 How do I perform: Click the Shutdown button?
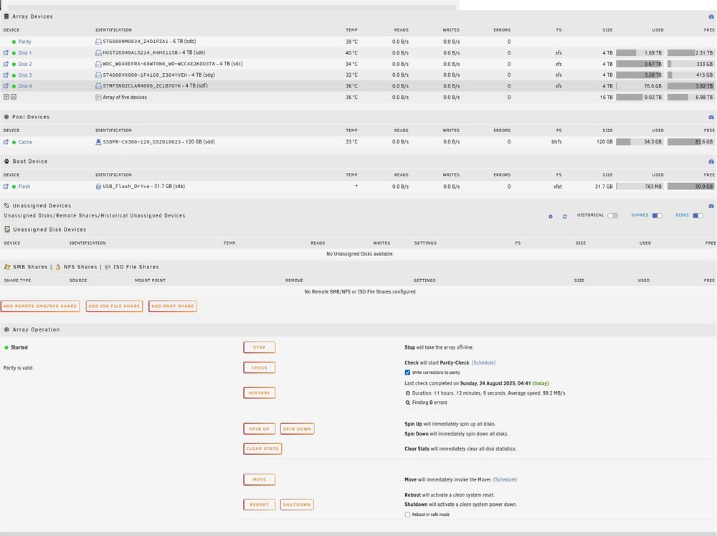(x=297, y=504)
